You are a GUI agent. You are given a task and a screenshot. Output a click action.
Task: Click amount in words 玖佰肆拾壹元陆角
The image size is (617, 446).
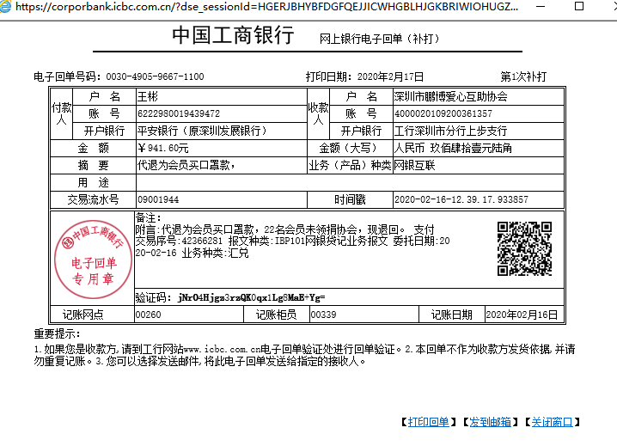coord(471,148)
